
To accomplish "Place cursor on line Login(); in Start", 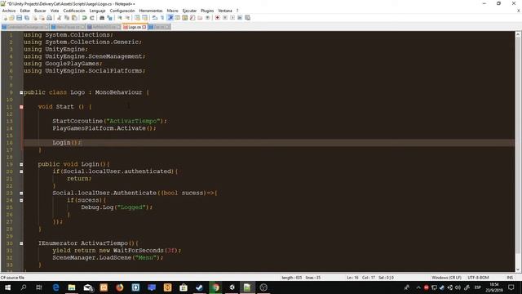I will (x=66, y=143).
